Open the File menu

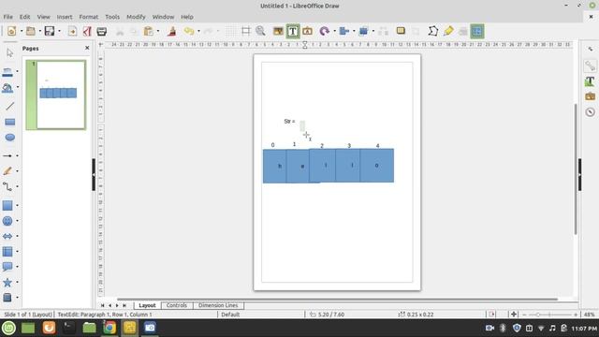(8, 17)
